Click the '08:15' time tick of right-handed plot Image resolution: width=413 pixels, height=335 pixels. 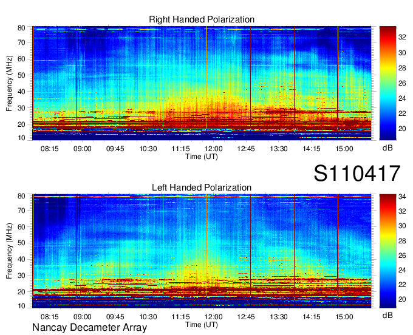[49, 149]
